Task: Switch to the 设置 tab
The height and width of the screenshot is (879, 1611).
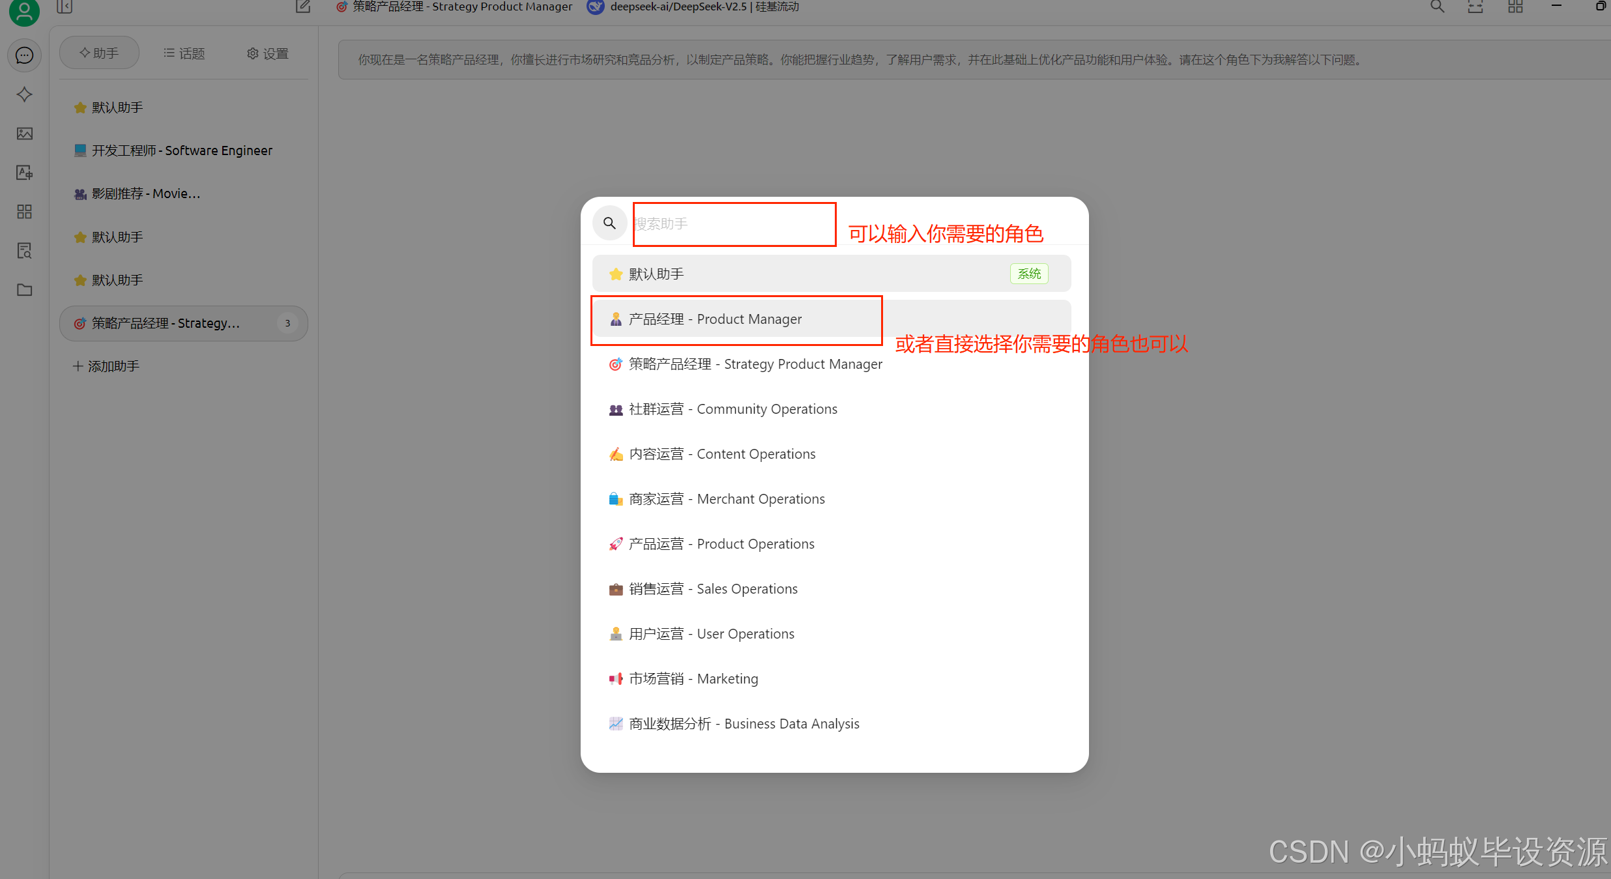Action: [267, 53]
